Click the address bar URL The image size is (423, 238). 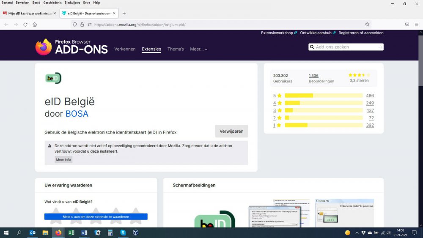coord(140,25)
